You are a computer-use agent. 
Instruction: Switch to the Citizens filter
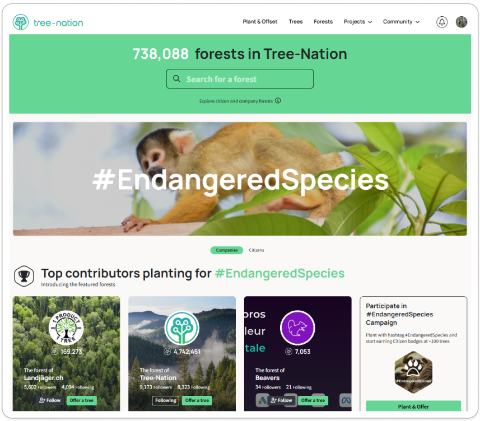point(256,250)
